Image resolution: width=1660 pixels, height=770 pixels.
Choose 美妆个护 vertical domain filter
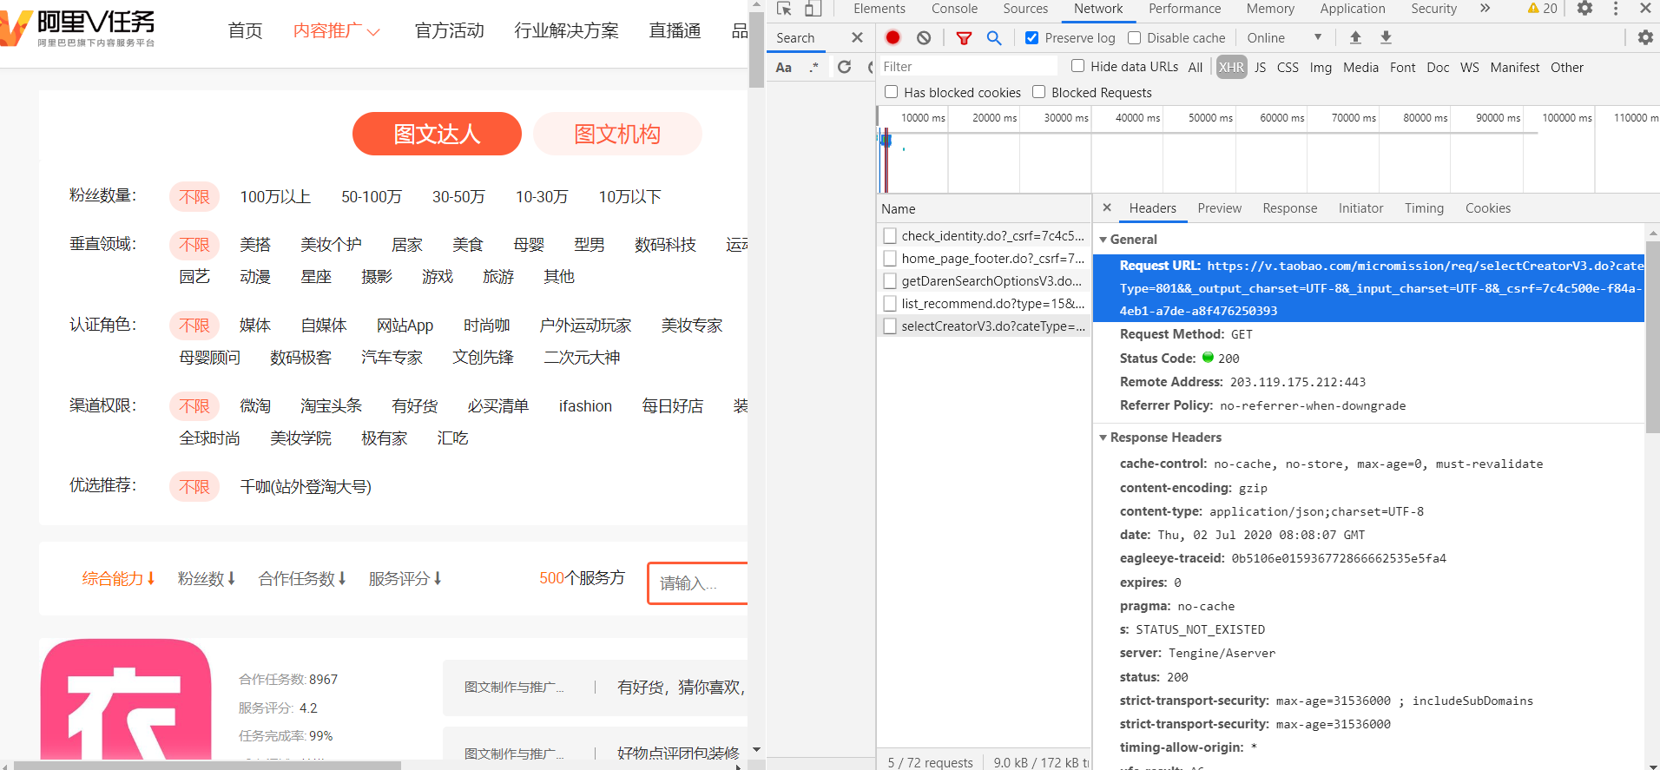point(331,245)
